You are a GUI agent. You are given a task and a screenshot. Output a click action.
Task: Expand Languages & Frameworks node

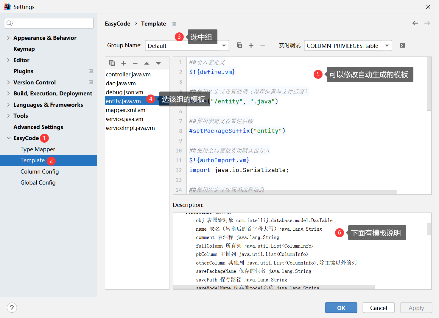pyautogui.click(x=8, y=105)
